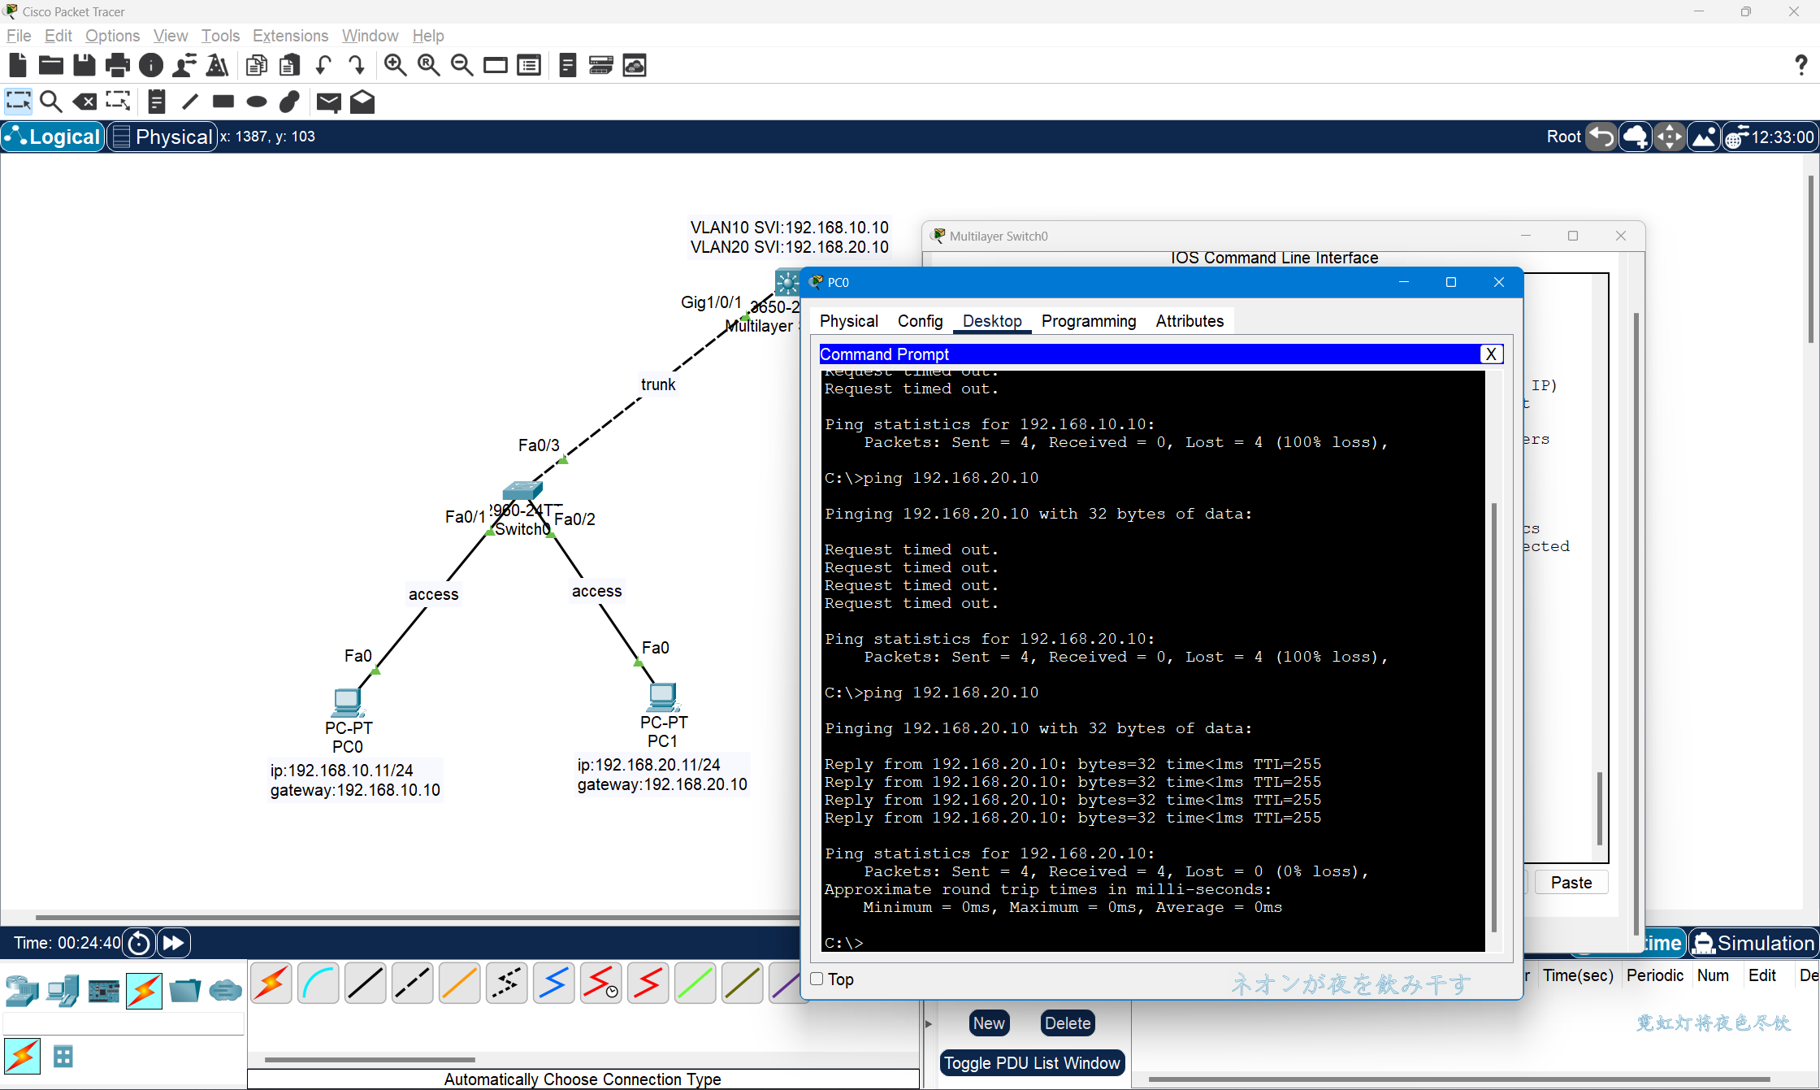The image size is (1820, 1090).
Task: Open the Activity Wizard icon
Action: [184, 65]
